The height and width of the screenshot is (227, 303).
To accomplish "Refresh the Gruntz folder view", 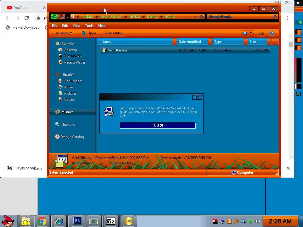I will point(202,17).
